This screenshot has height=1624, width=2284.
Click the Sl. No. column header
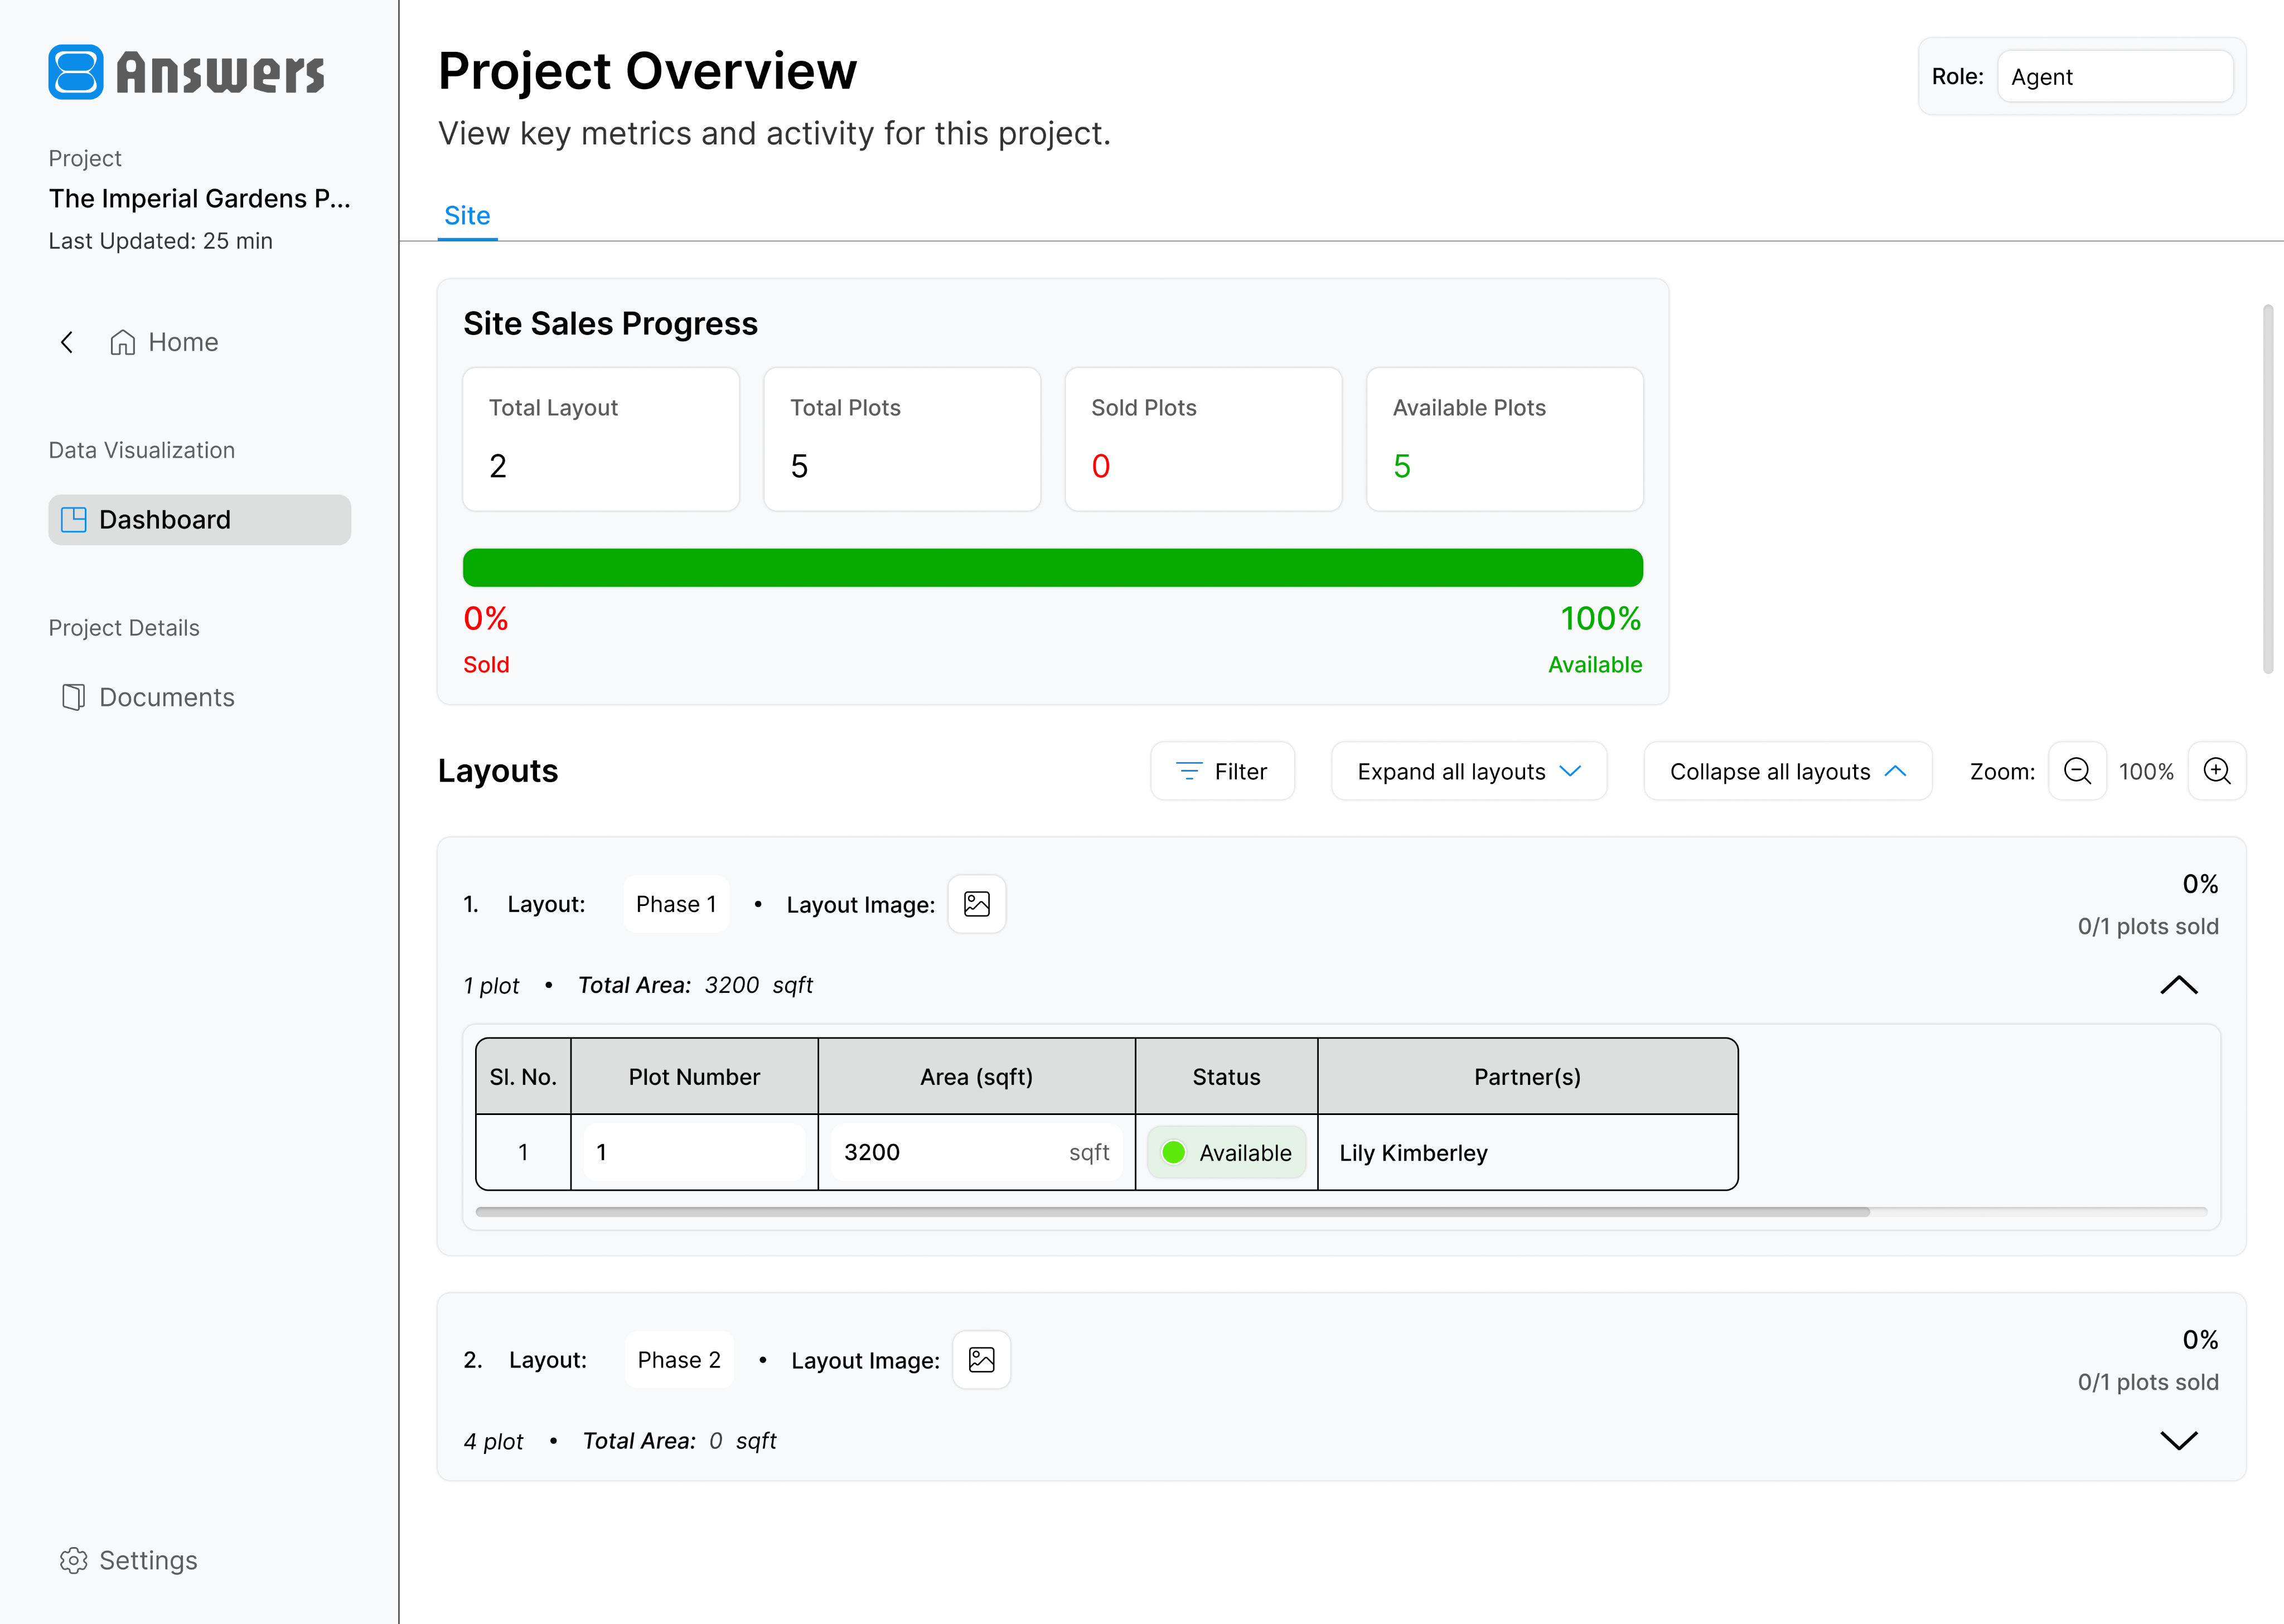pos(523,1077)
